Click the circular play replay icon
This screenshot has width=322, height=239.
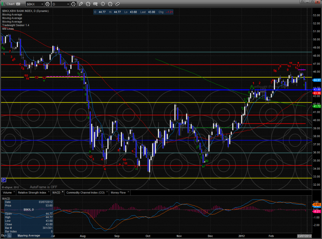[x=103, y=4]
